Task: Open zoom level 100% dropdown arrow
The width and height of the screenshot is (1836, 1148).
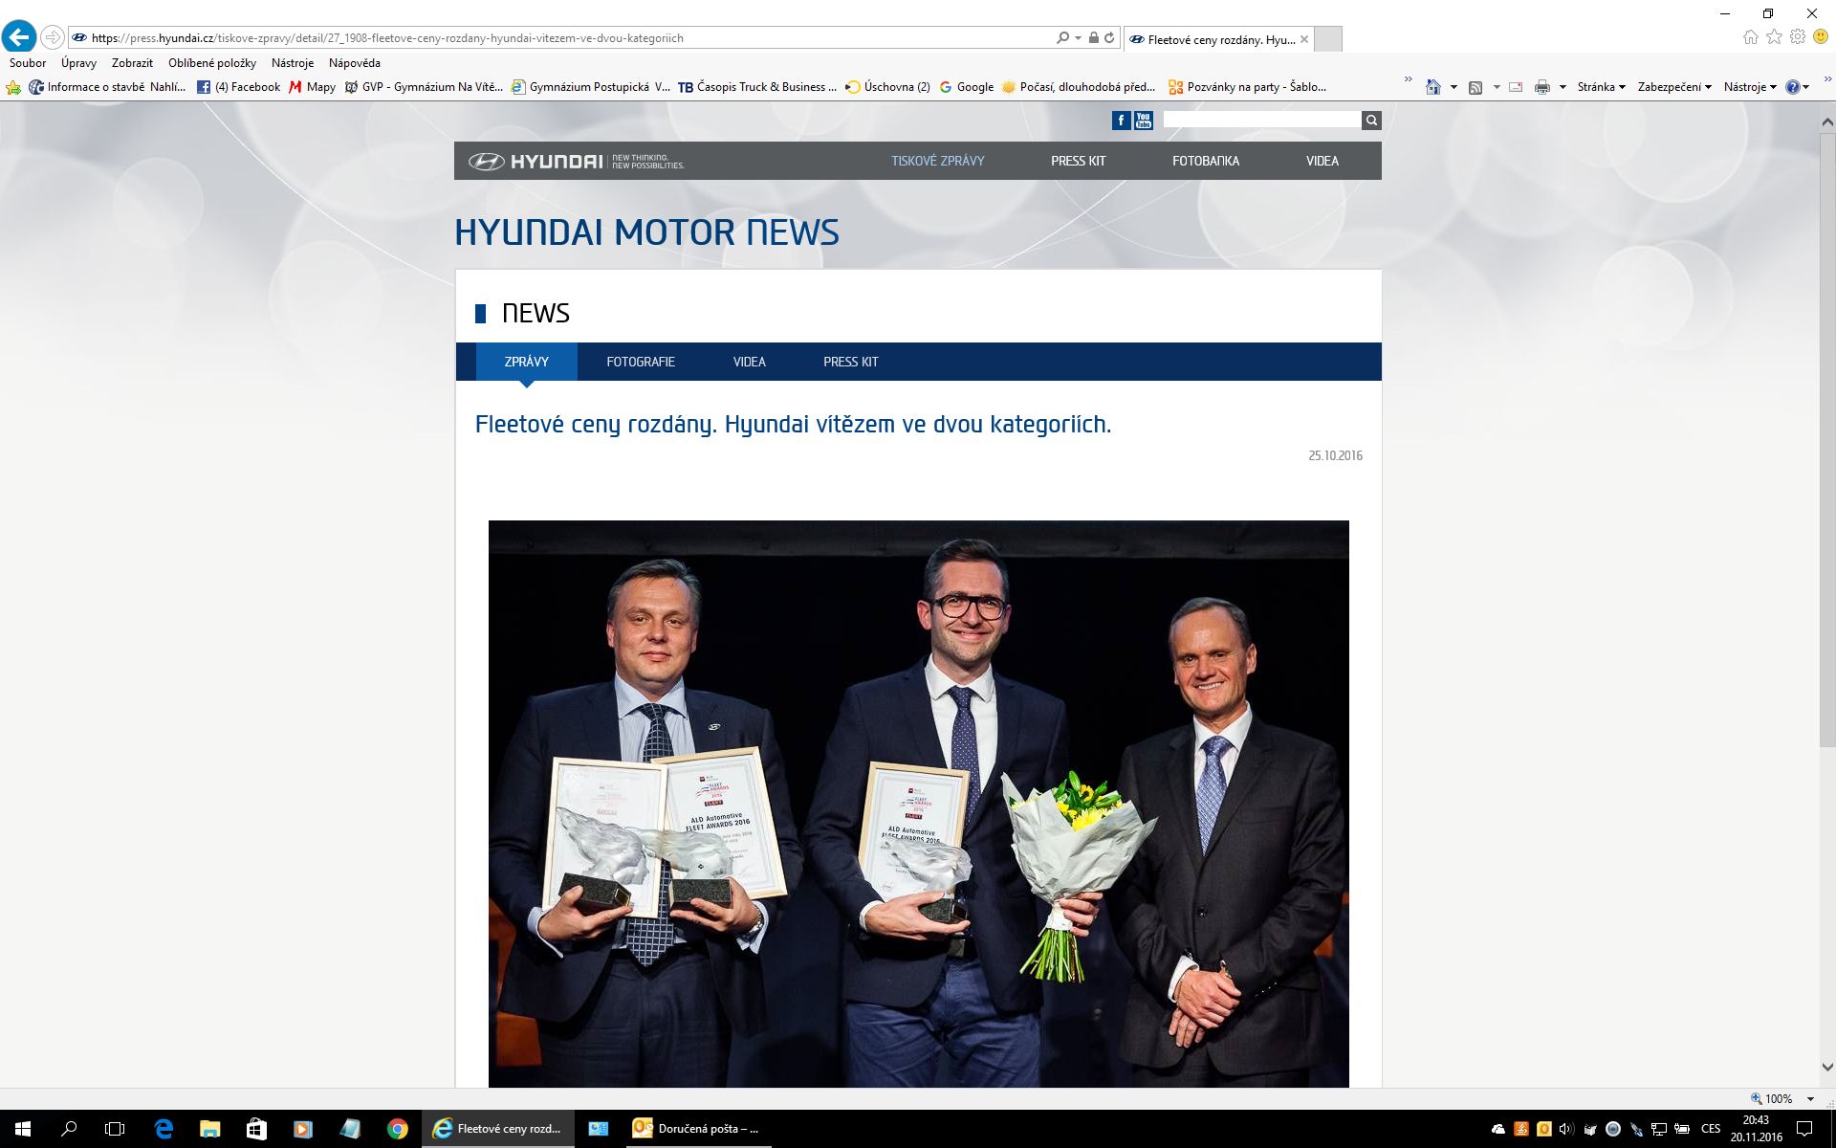Action: [1810, 1099]
